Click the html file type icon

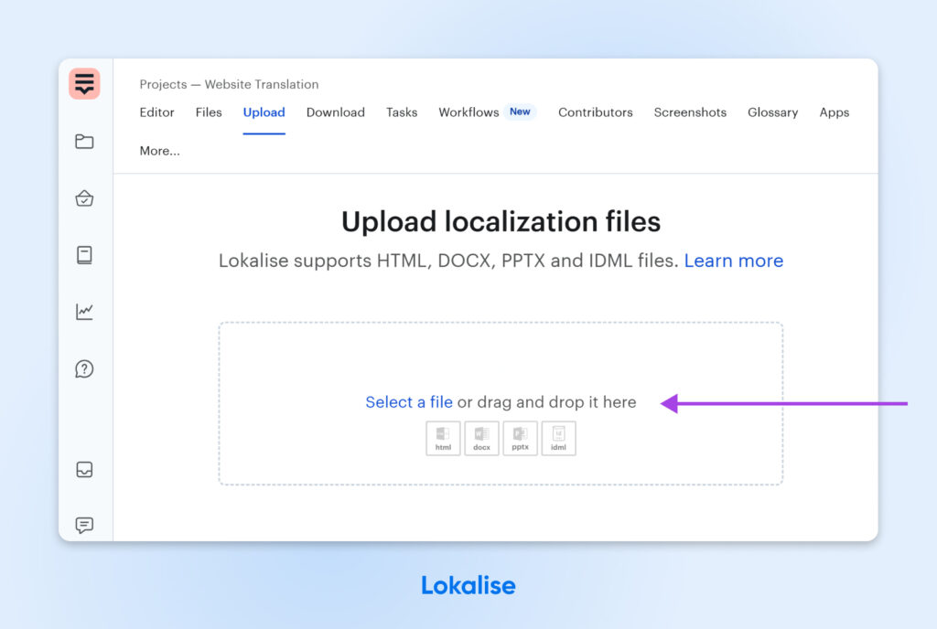pos(443,438)
